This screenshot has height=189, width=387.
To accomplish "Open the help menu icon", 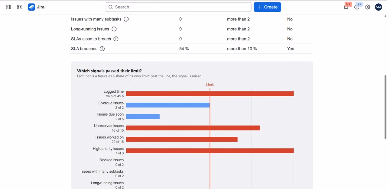I will 357,7.
